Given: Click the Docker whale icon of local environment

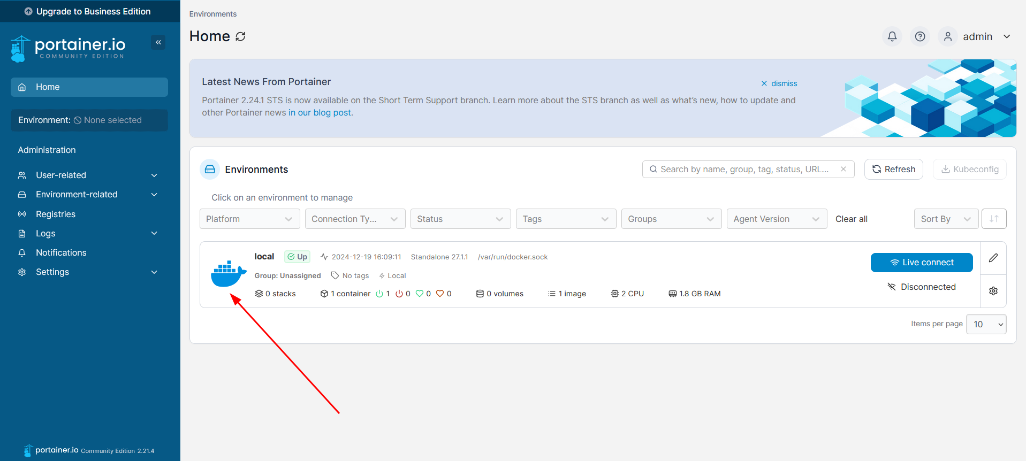Looking at the screenshot, I should [x=229, y=274].
